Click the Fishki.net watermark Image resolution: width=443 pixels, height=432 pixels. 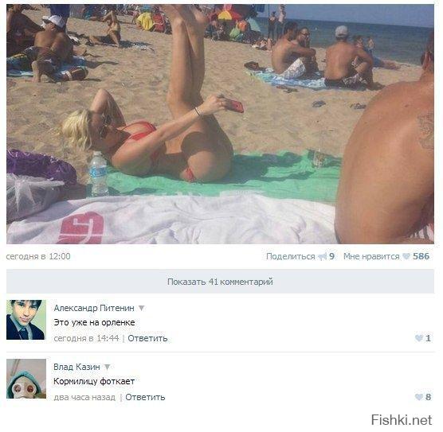pyautogui.click(x=402, y=419)
